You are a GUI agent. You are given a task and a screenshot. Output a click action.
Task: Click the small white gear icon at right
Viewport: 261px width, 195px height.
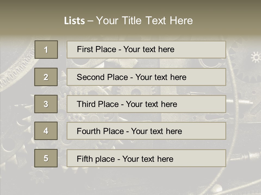pyautogui.click(x=256, y=57)
